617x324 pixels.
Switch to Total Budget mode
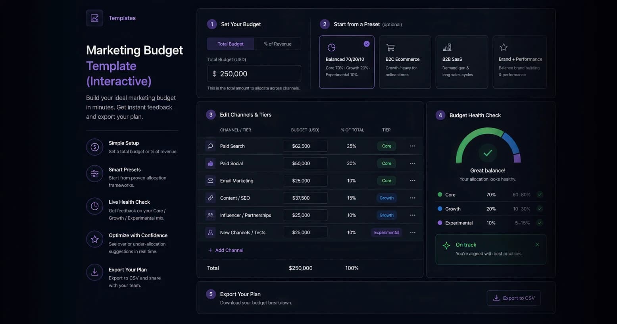click(x=231, y=44)
